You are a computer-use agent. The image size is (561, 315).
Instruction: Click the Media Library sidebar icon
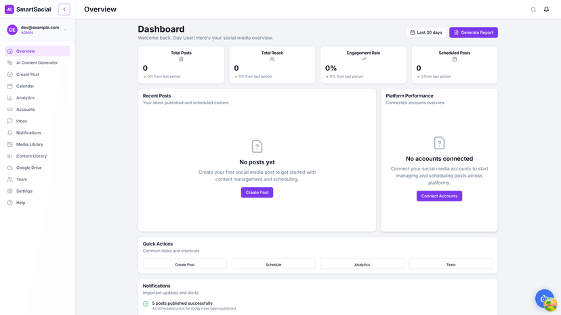click(x=10, y=144)
